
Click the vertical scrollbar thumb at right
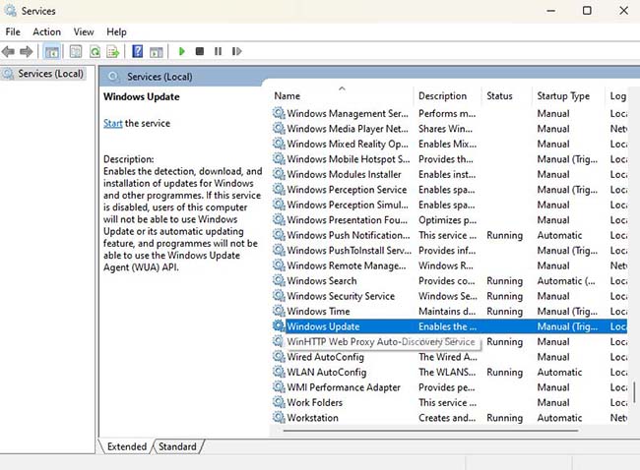(634, 391)
